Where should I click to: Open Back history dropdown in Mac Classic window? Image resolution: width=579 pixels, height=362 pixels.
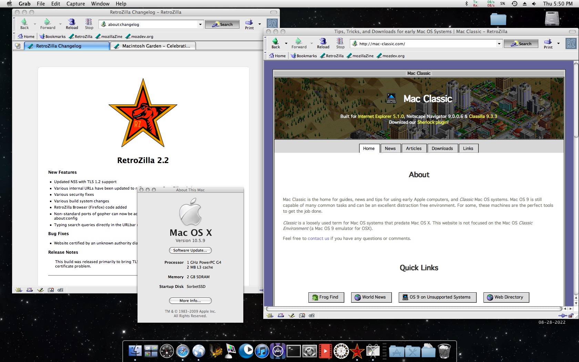(x=286, y=43)
